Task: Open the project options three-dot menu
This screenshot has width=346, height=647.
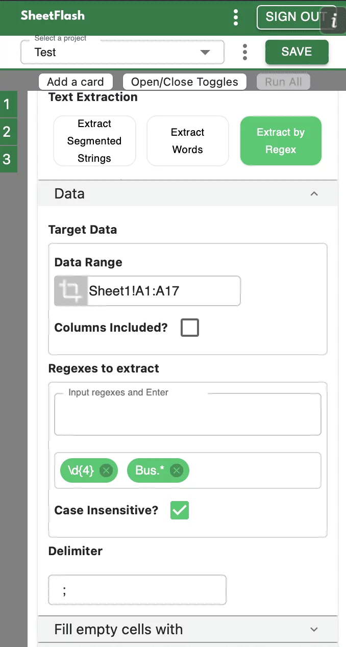Action: click(x=245, y=52)
